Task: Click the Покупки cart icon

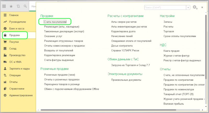Action: pos(5,42)
